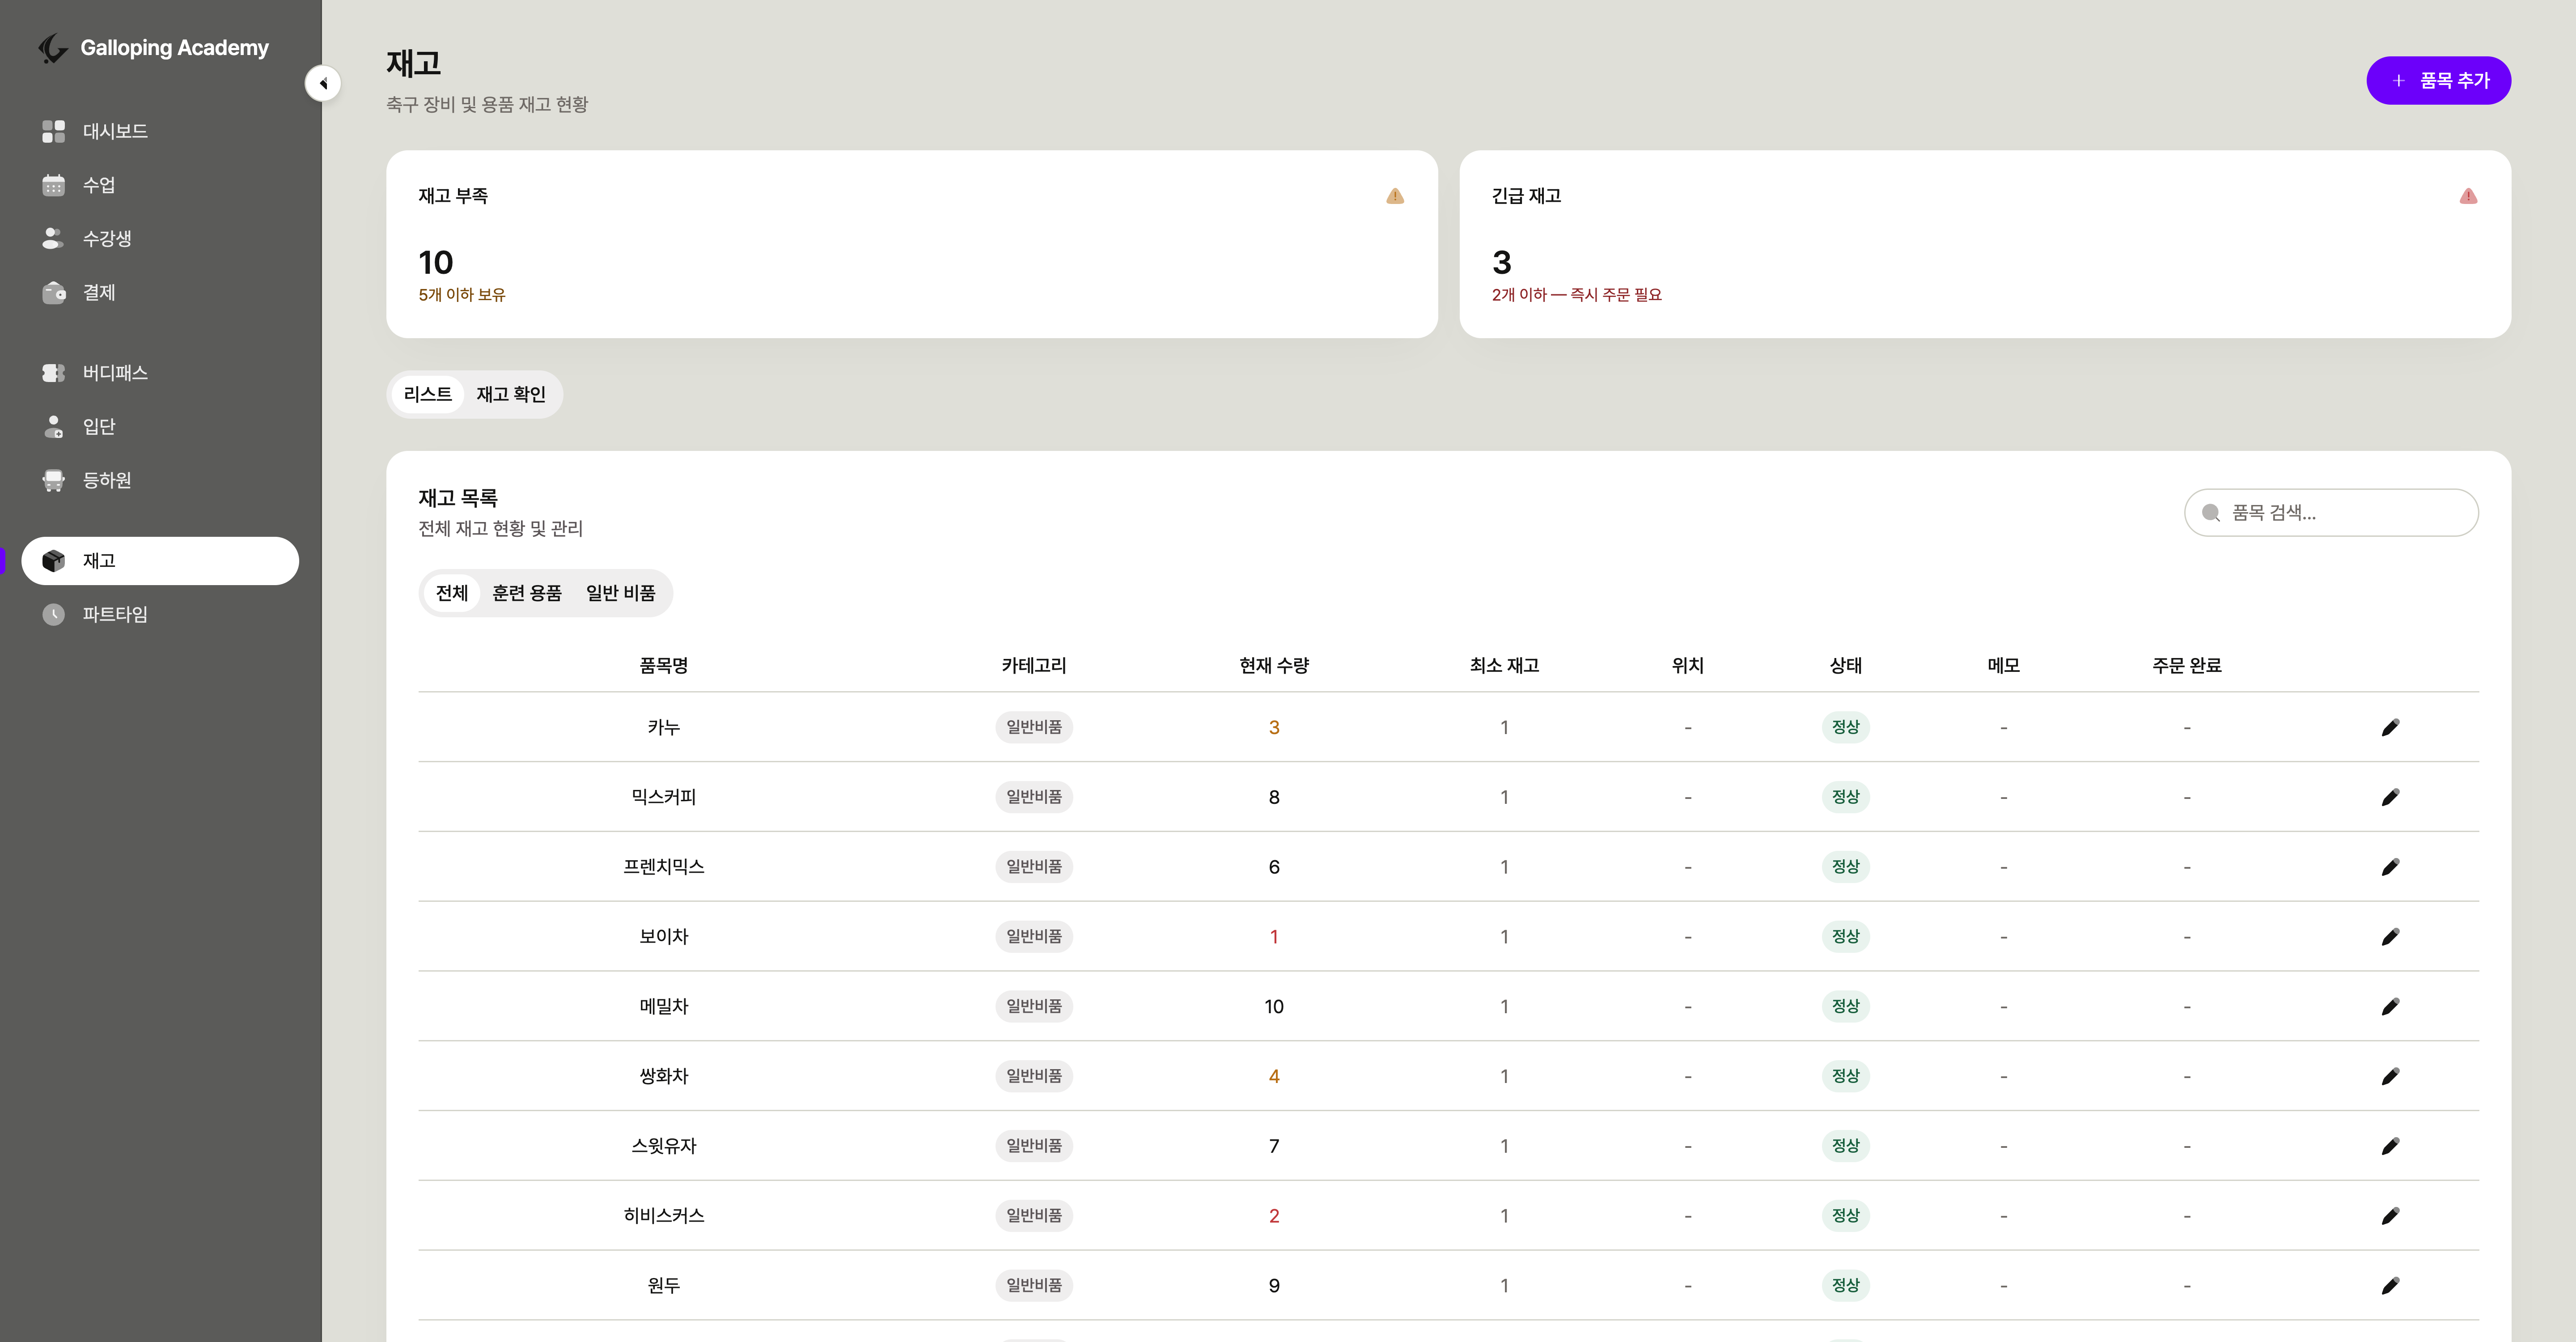Click the 파트타임 clock icon
Image resolution: width=2576 pixels, height=1342 pixels.
54,614
